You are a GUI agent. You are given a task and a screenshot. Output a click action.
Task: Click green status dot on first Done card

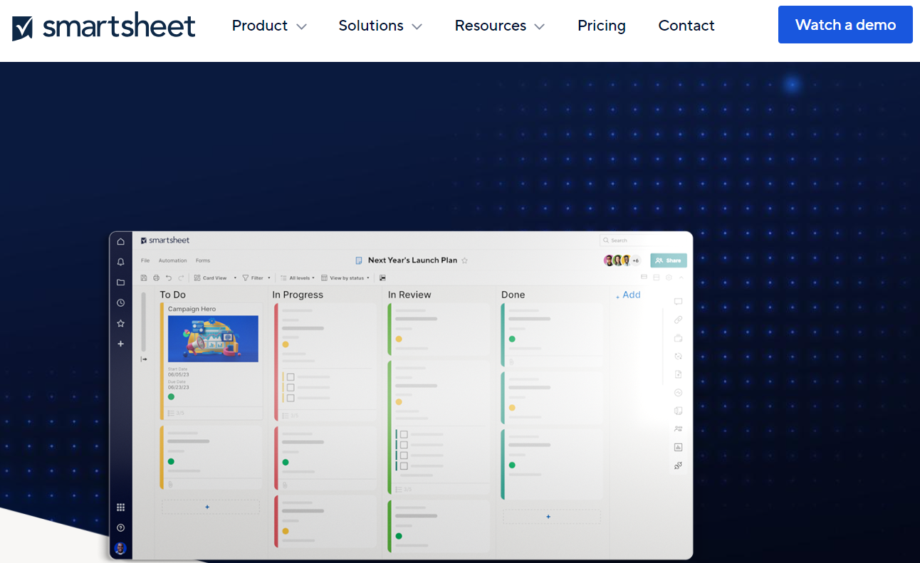pos(512,339)
